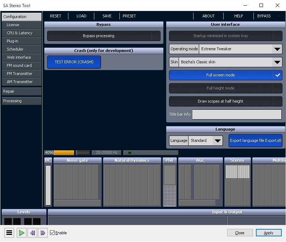Click RESET in the top menu
286x242 pixels.
55,16
